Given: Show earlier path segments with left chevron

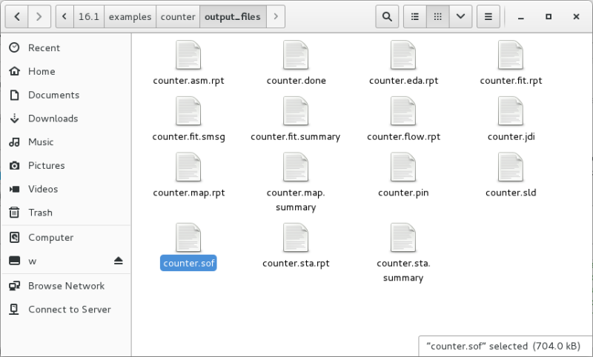Looking at the screenshot, I should (64, 16).
